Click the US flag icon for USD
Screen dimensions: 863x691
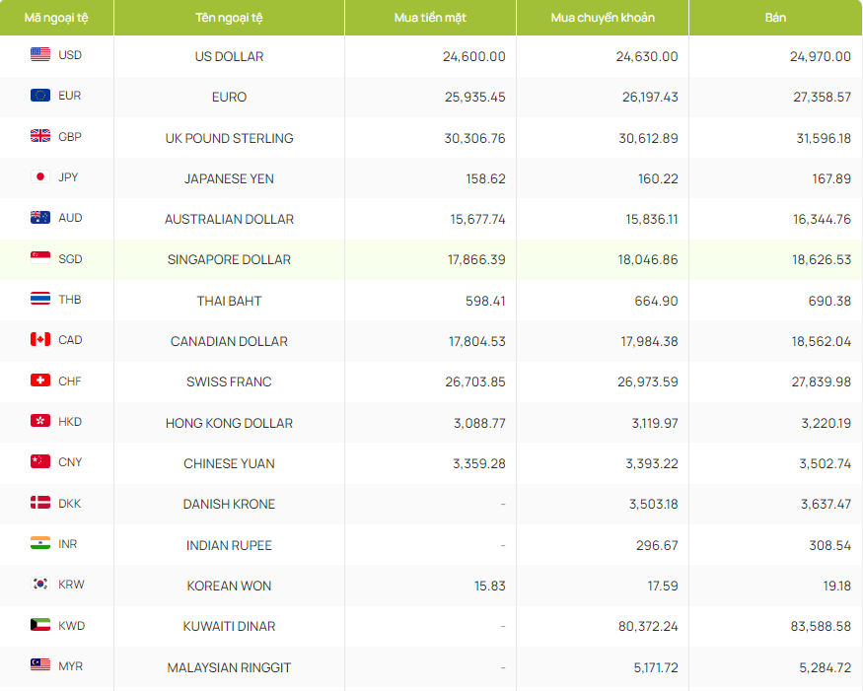pyautogui.click(x=40, y=55)
